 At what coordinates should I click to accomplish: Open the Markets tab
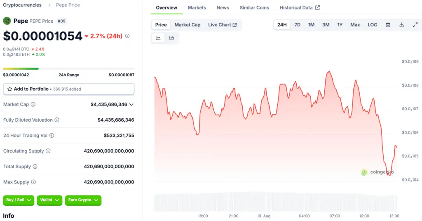[197, 7]
